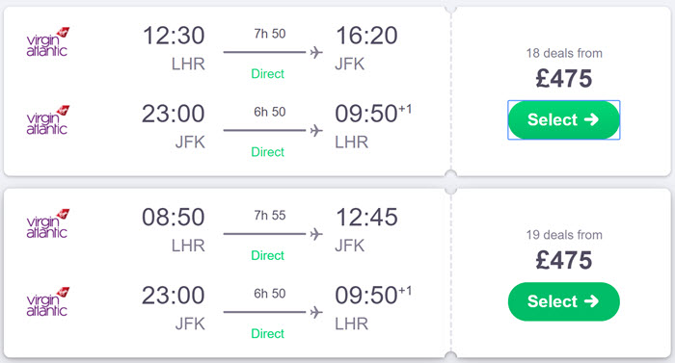Click airplane icon on first 6h 50 flight
The height and width of the screenshot is (363, 675).
pyautogui.click(x=316, y=130)
